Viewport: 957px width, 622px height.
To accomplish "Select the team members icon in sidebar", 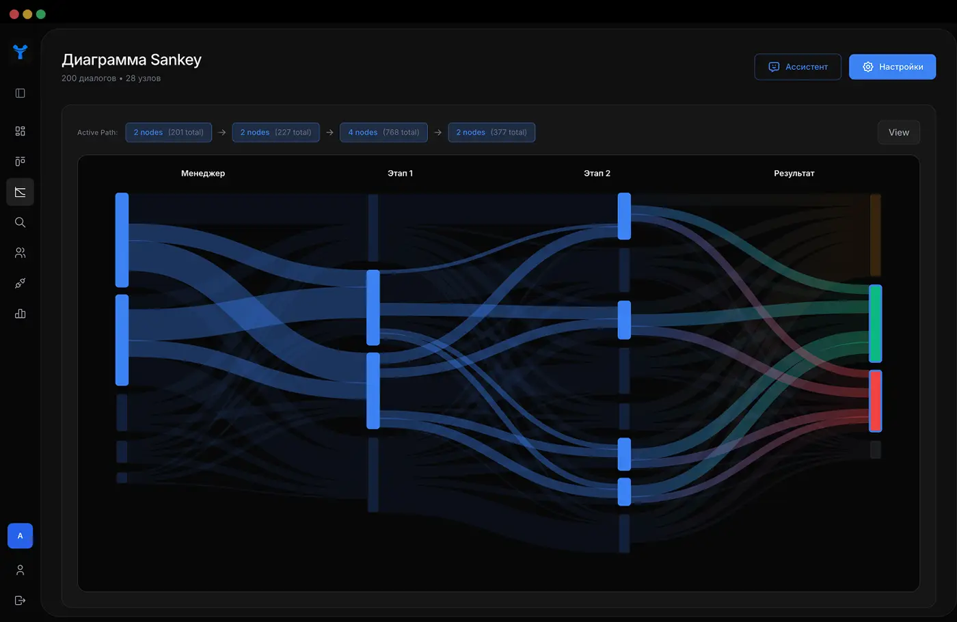I will [x=20, y=252].
